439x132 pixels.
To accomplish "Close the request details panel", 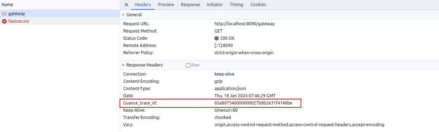I will coord(126,5).
